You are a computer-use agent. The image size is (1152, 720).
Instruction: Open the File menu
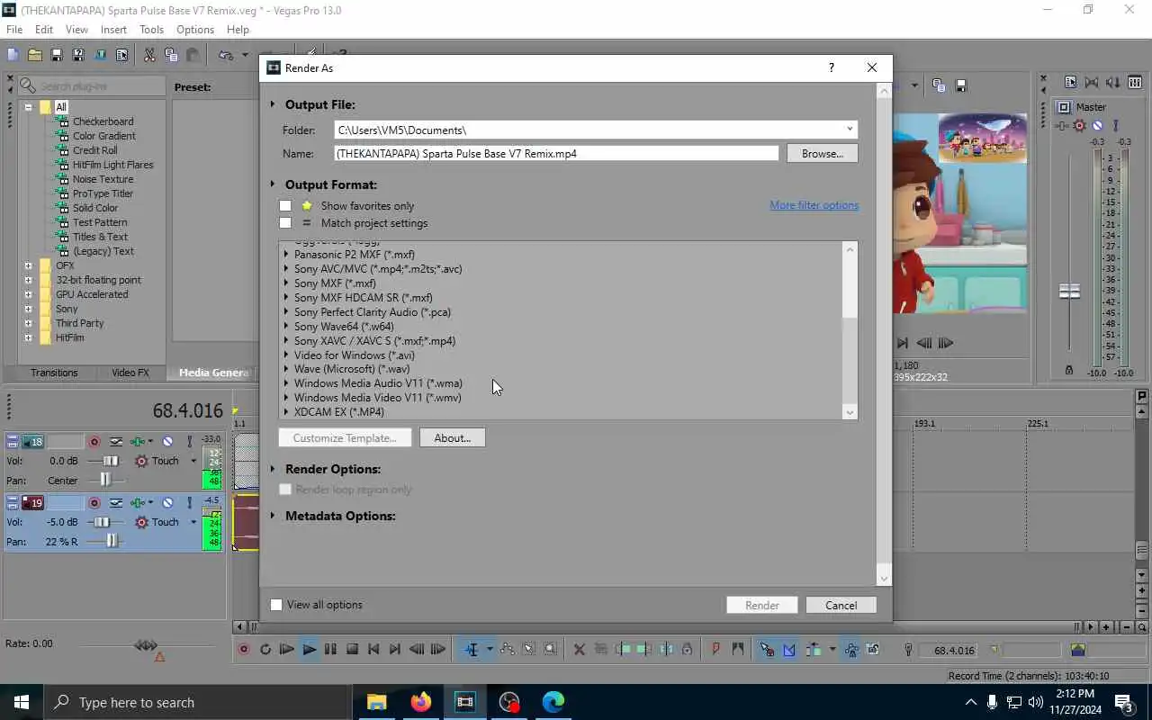14,30
